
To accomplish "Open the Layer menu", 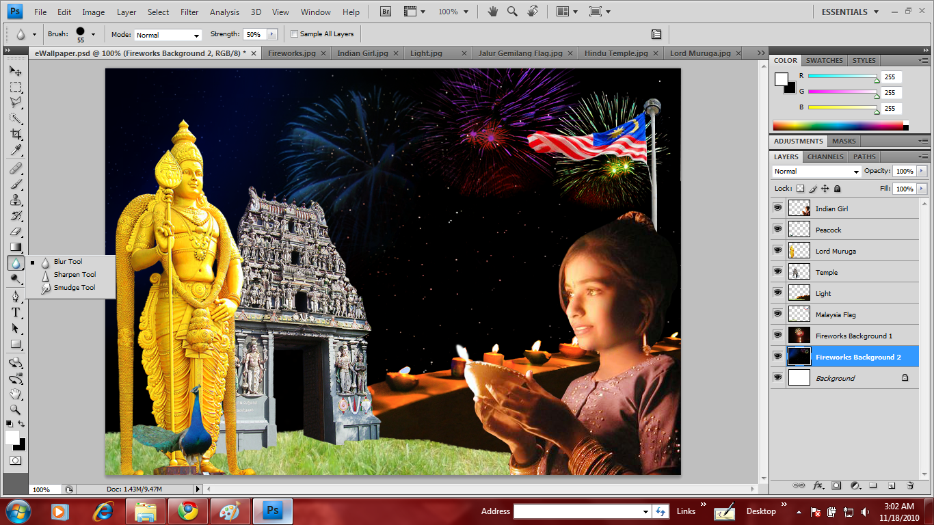I will 126,12.
